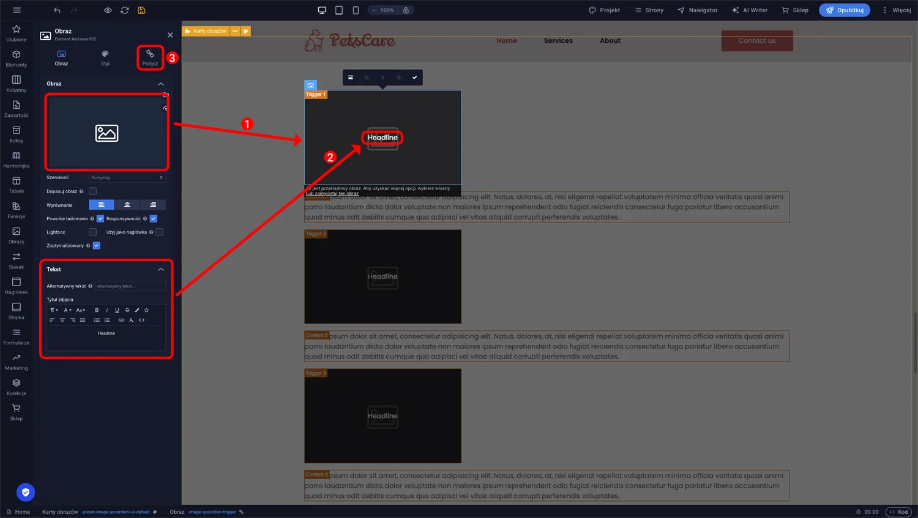
Task: Click the bold button in text editor
Action: 97,310
